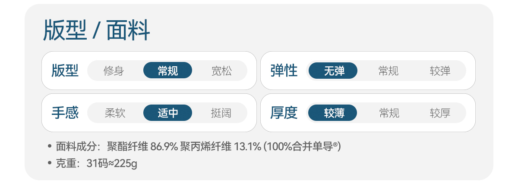Select the 常规 option under 版型
Viewport: 518px width, 185px height.
coord(167,71)
